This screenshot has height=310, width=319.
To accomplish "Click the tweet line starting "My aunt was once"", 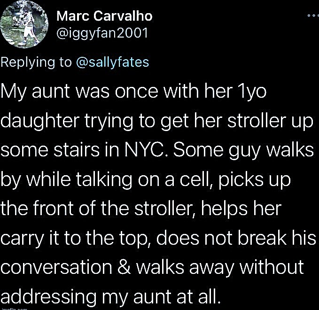I will tap(133, 91).
